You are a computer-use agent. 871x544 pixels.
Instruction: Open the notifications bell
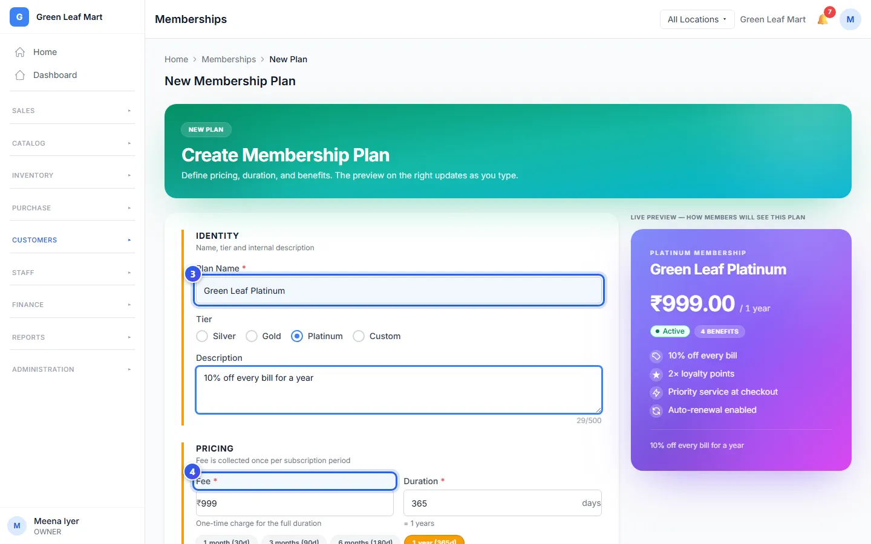tap(823, 19)
